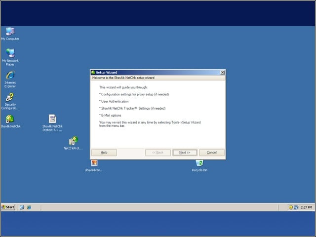
Task: Click Internet Explorer quick launch icon
Action: (29, 207)
